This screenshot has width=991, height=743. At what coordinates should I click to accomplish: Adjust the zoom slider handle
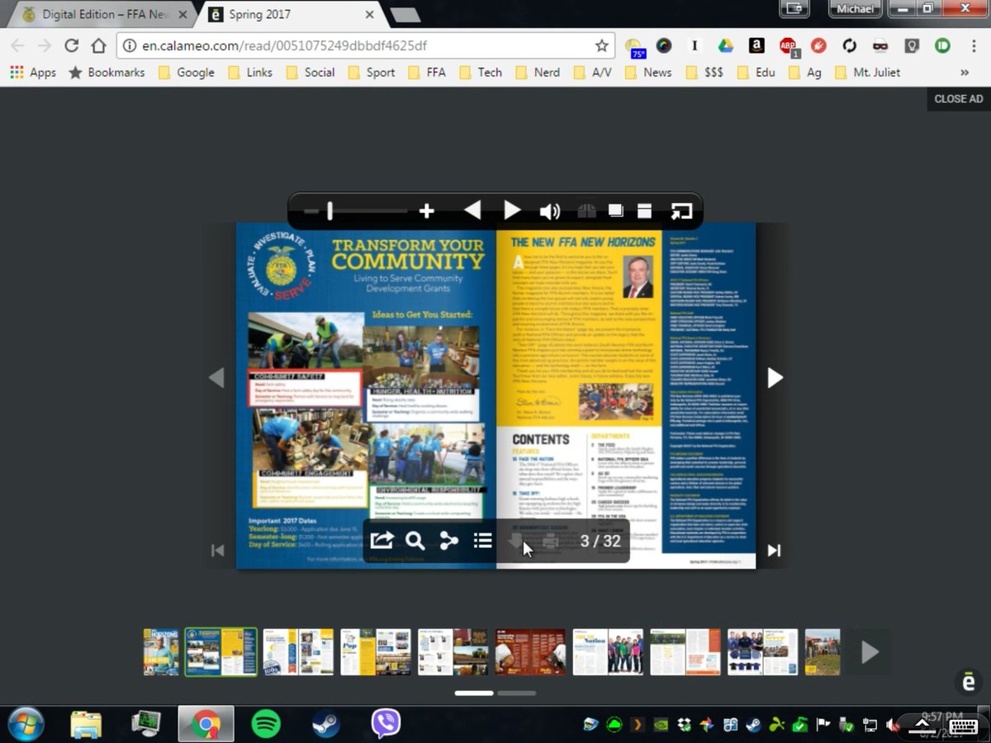click(330, 211)
